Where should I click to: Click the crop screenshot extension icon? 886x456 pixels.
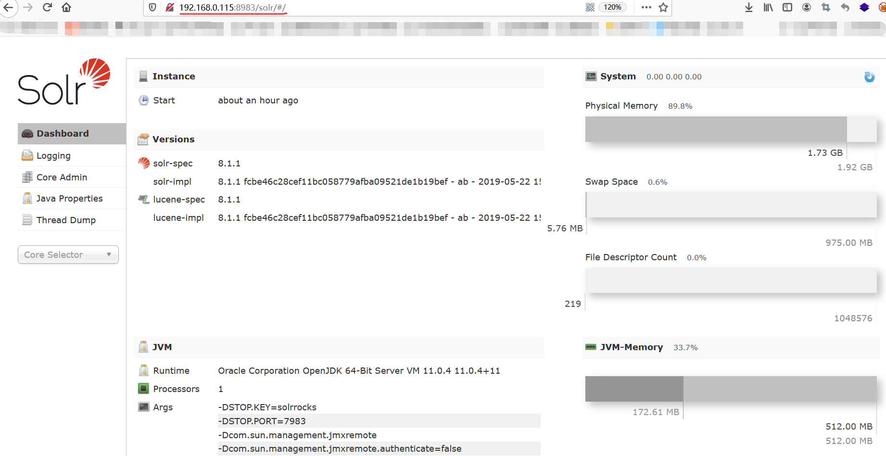coord(826,7)
